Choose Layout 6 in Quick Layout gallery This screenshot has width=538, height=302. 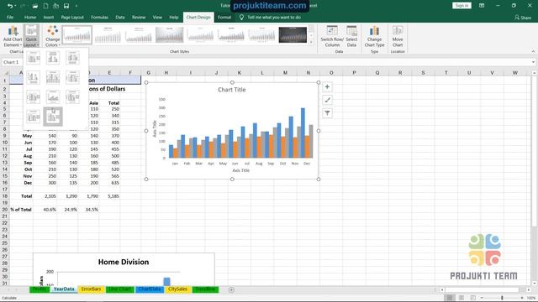pyautogui.click(x=73, y=78)
